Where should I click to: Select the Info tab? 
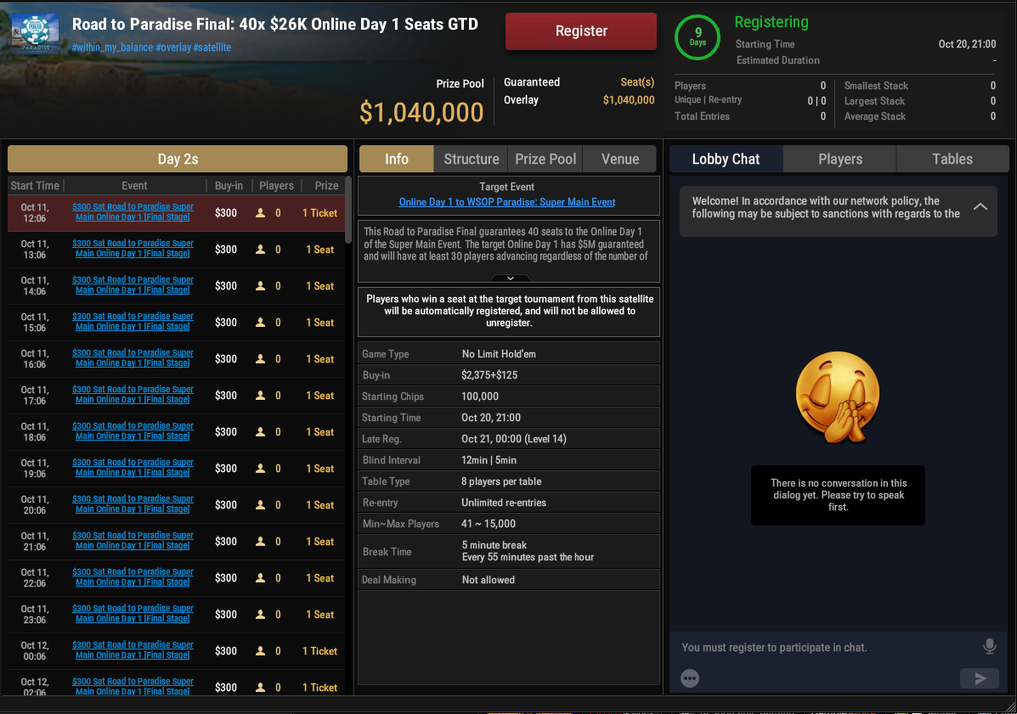pos(396,159)
